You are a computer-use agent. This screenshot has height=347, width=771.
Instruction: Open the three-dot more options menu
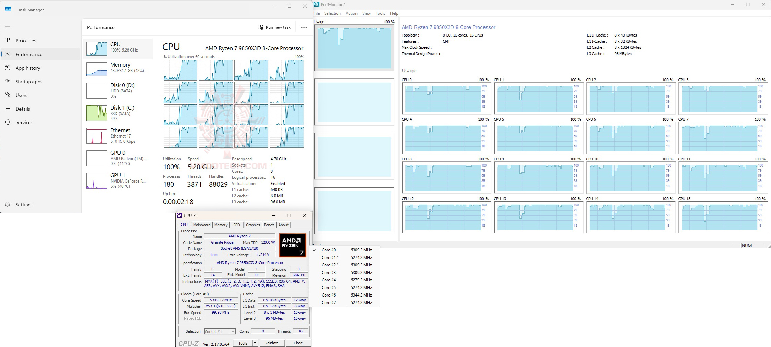point(304,27)
